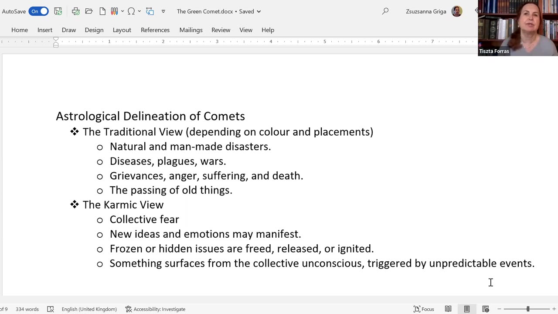Click the Zsuzsanna Griga account name
Viewport: 558px width, 314px height.
point(426,12)
